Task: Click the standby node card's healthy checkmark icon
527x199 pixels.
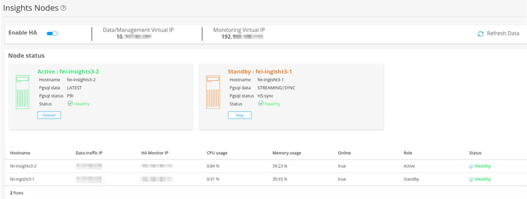Action: click(261, 104)
